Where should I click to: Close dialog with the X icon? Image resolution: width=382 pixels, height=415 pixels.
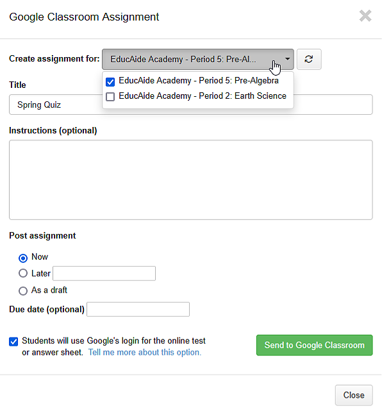point(365,16)
